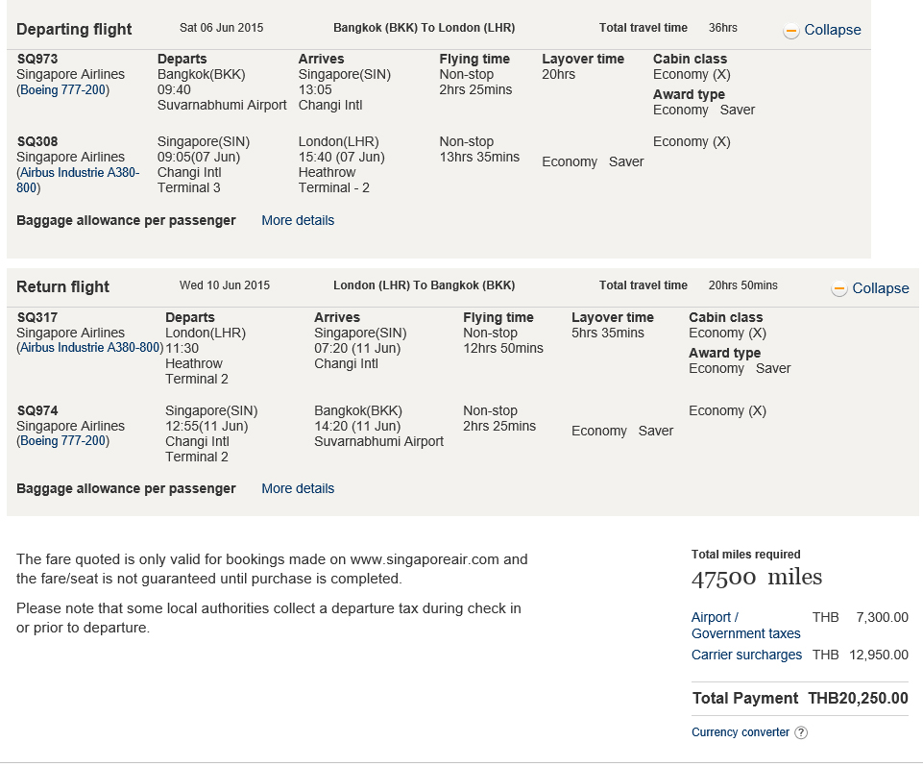Show More details for departing baggage allowance

click(x=298, y=220)
